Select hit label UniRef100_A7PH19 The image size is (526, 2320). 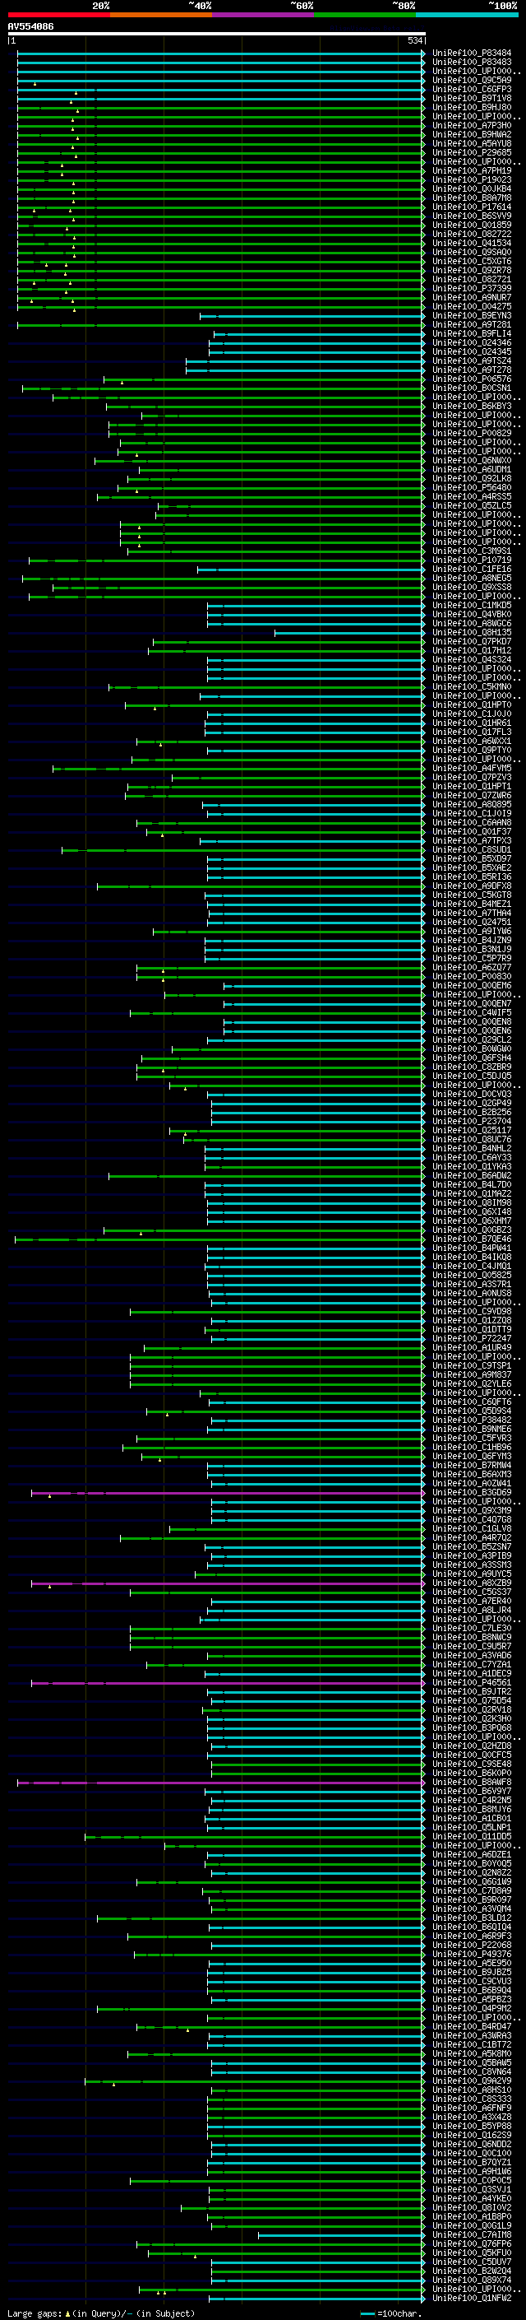(x=472, y=170)
